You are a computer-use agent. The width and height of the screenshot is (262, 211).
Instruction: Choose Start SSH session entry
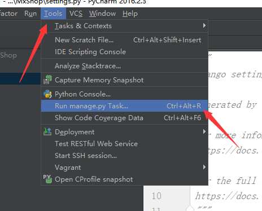pos(124,156)
